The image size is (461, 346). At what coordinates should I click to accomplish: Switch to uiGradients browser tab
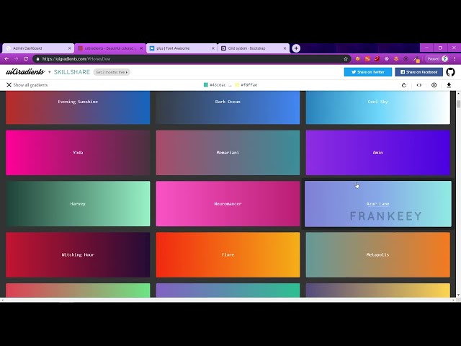coord(109,48)
